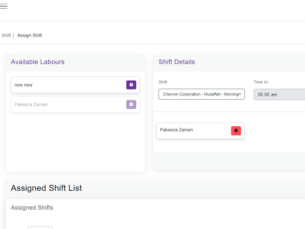Go to the Shift breadcrumb link
Image resolution: width=305 pixels, height=229 pixels.
pyautogui.click(x=6, y=35)
